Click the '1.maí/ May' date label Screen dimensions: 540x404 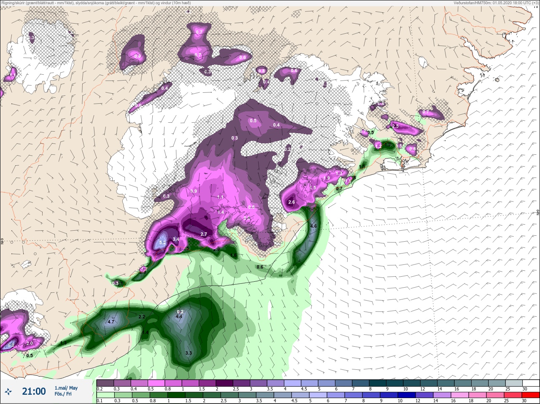tap(66, 388)
